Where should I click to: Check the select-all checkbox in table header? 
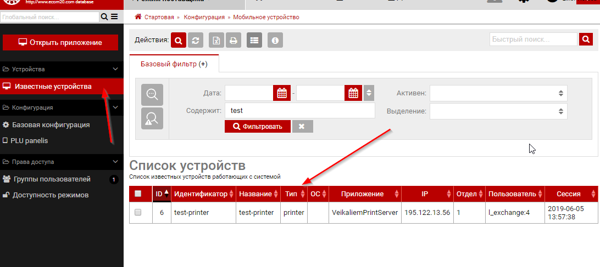138,194
